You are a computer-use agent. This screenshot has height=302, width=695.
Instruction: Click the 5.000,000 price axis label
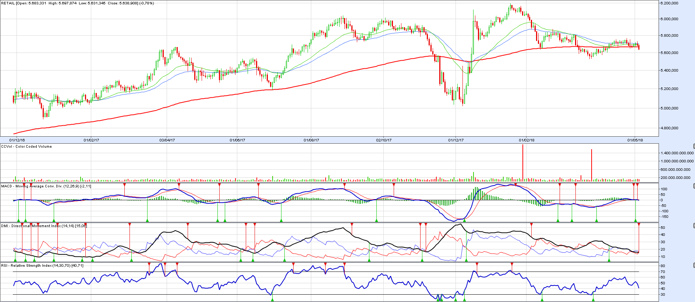point(670,108)
